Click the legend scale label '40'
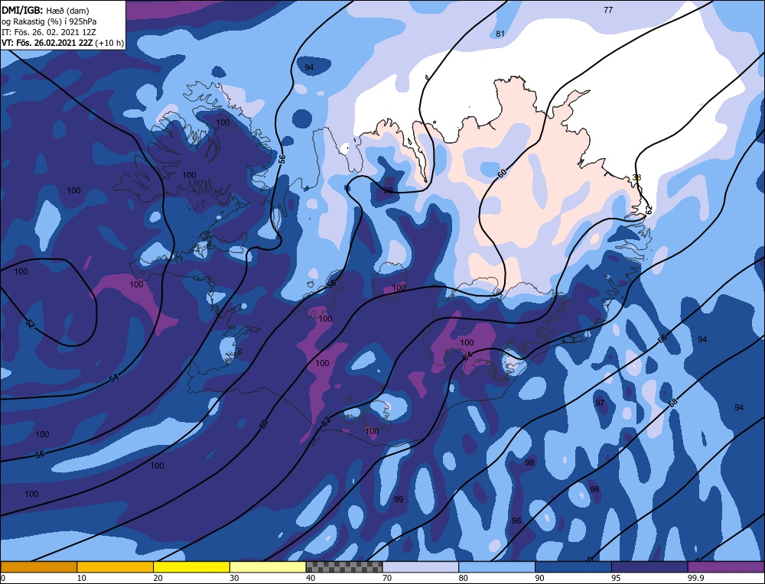The width and height of the screenshot is (765, 584). [x=311, y=578]
